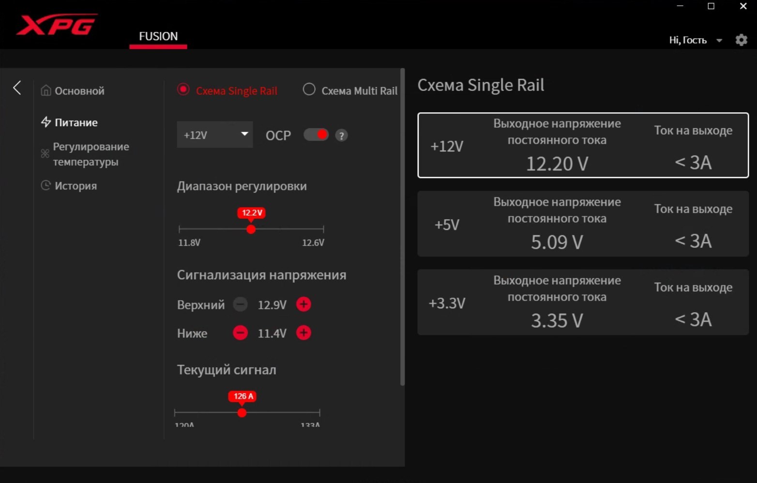
Task: Click the home icon beside Основной
Action: 46,91
